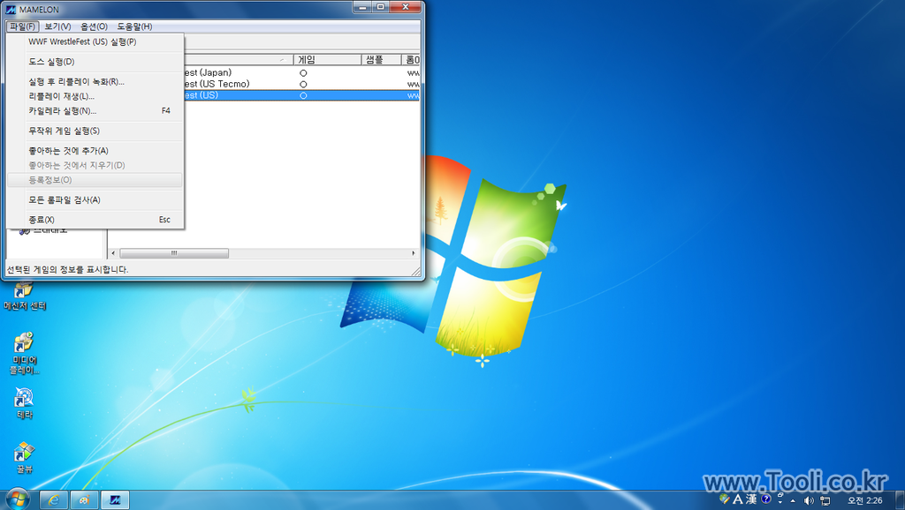This screenshot has width=905, height=510.
Task: Click the volume speaker tray icon
Action: 809,500
